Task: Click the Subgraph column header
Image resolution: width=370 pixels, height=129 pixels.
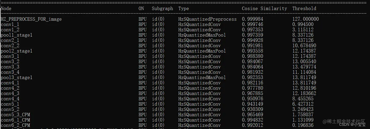Action: pyautogui.click(x=162, y=9)
